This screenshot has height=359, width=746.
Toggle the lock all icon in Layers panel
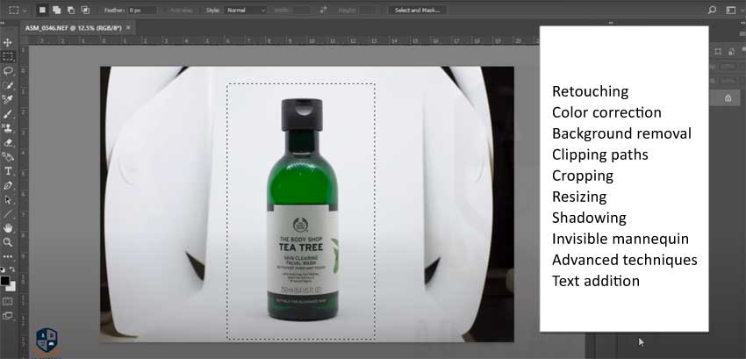pyautogui.click(x=731, y=51)
